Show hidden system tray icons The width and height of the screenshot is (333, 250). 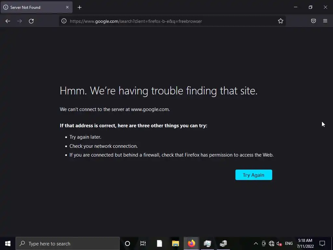pos(256,243)
